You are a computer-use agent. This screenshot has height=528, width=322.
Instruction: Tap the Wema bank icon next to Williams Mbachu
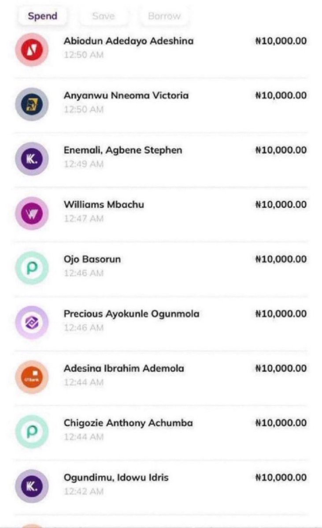(32, 213)
